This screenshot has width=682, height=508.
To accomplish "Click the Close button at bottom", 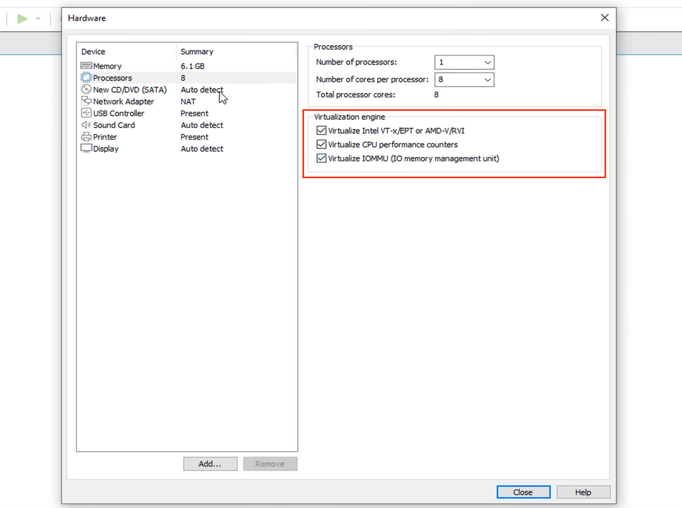I will [523, 492].
